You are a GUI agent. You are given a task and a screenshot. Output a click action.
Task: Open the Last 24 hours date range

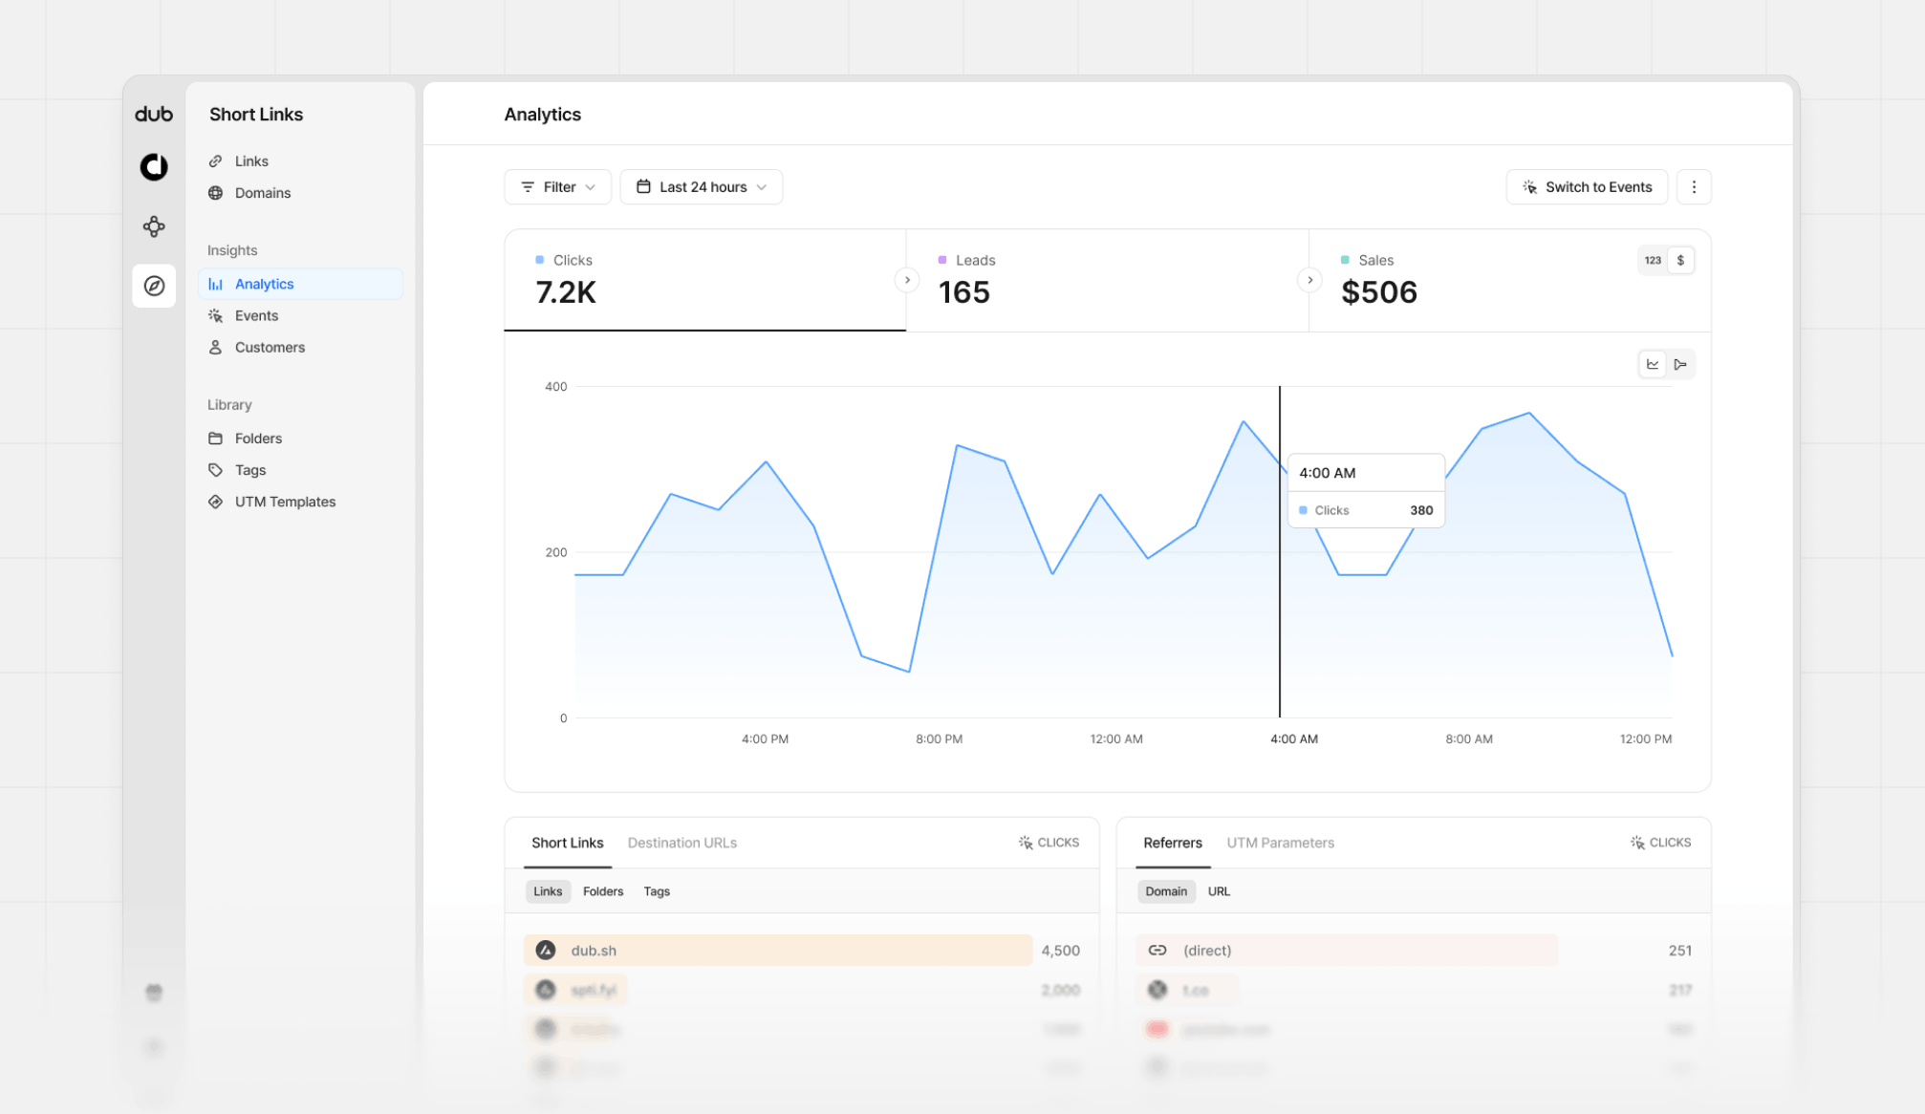click(701, 186)
